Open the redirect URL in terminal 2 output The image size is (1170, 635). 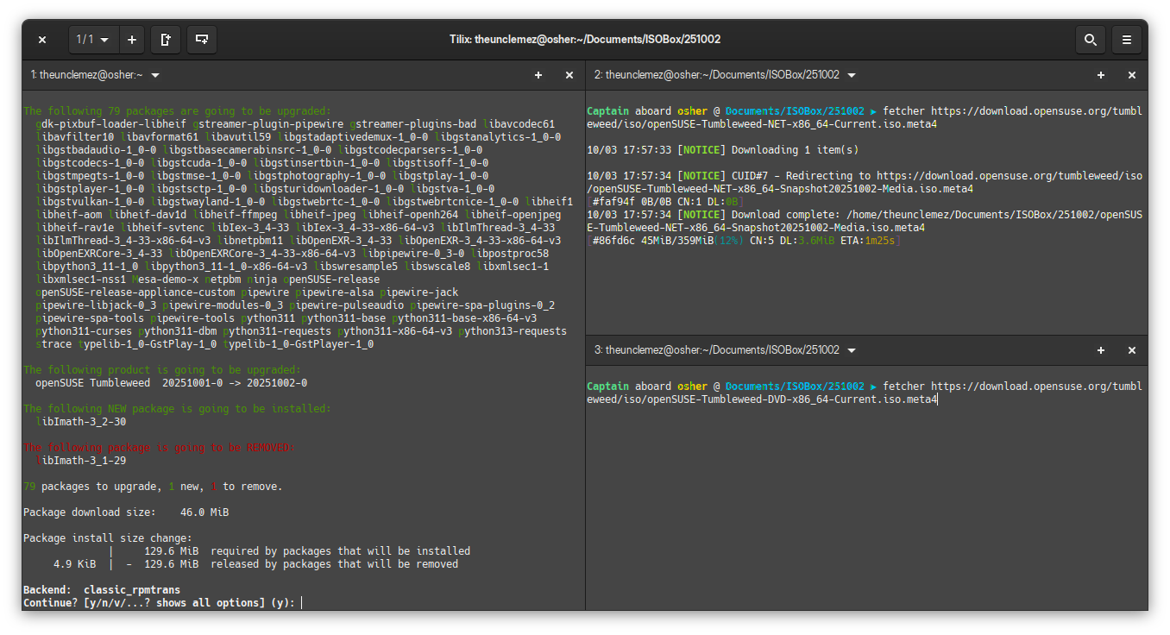[1010, 176]
